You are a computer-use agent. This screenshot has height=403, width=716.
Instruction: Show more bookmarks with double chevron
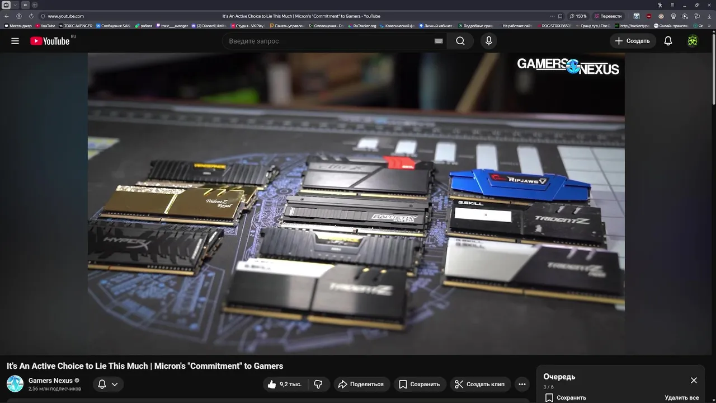pyautogui.click(x=709, y=26)
